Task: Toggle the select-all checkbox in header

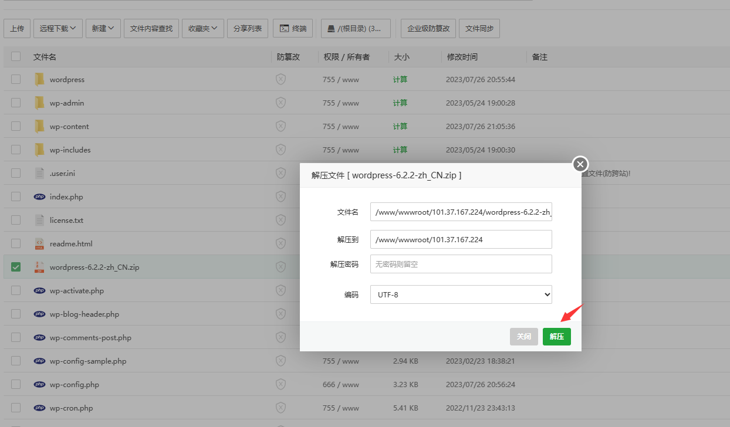Action: pyautogui.click(x=16, y=57)
